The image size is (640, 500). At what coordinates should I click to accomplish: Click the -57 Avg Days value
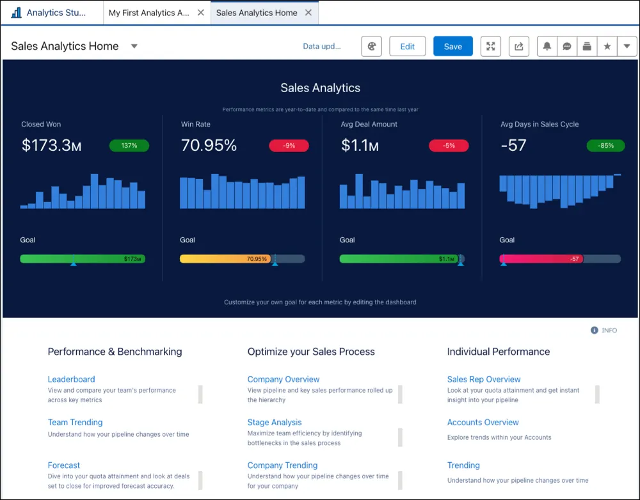513,146
